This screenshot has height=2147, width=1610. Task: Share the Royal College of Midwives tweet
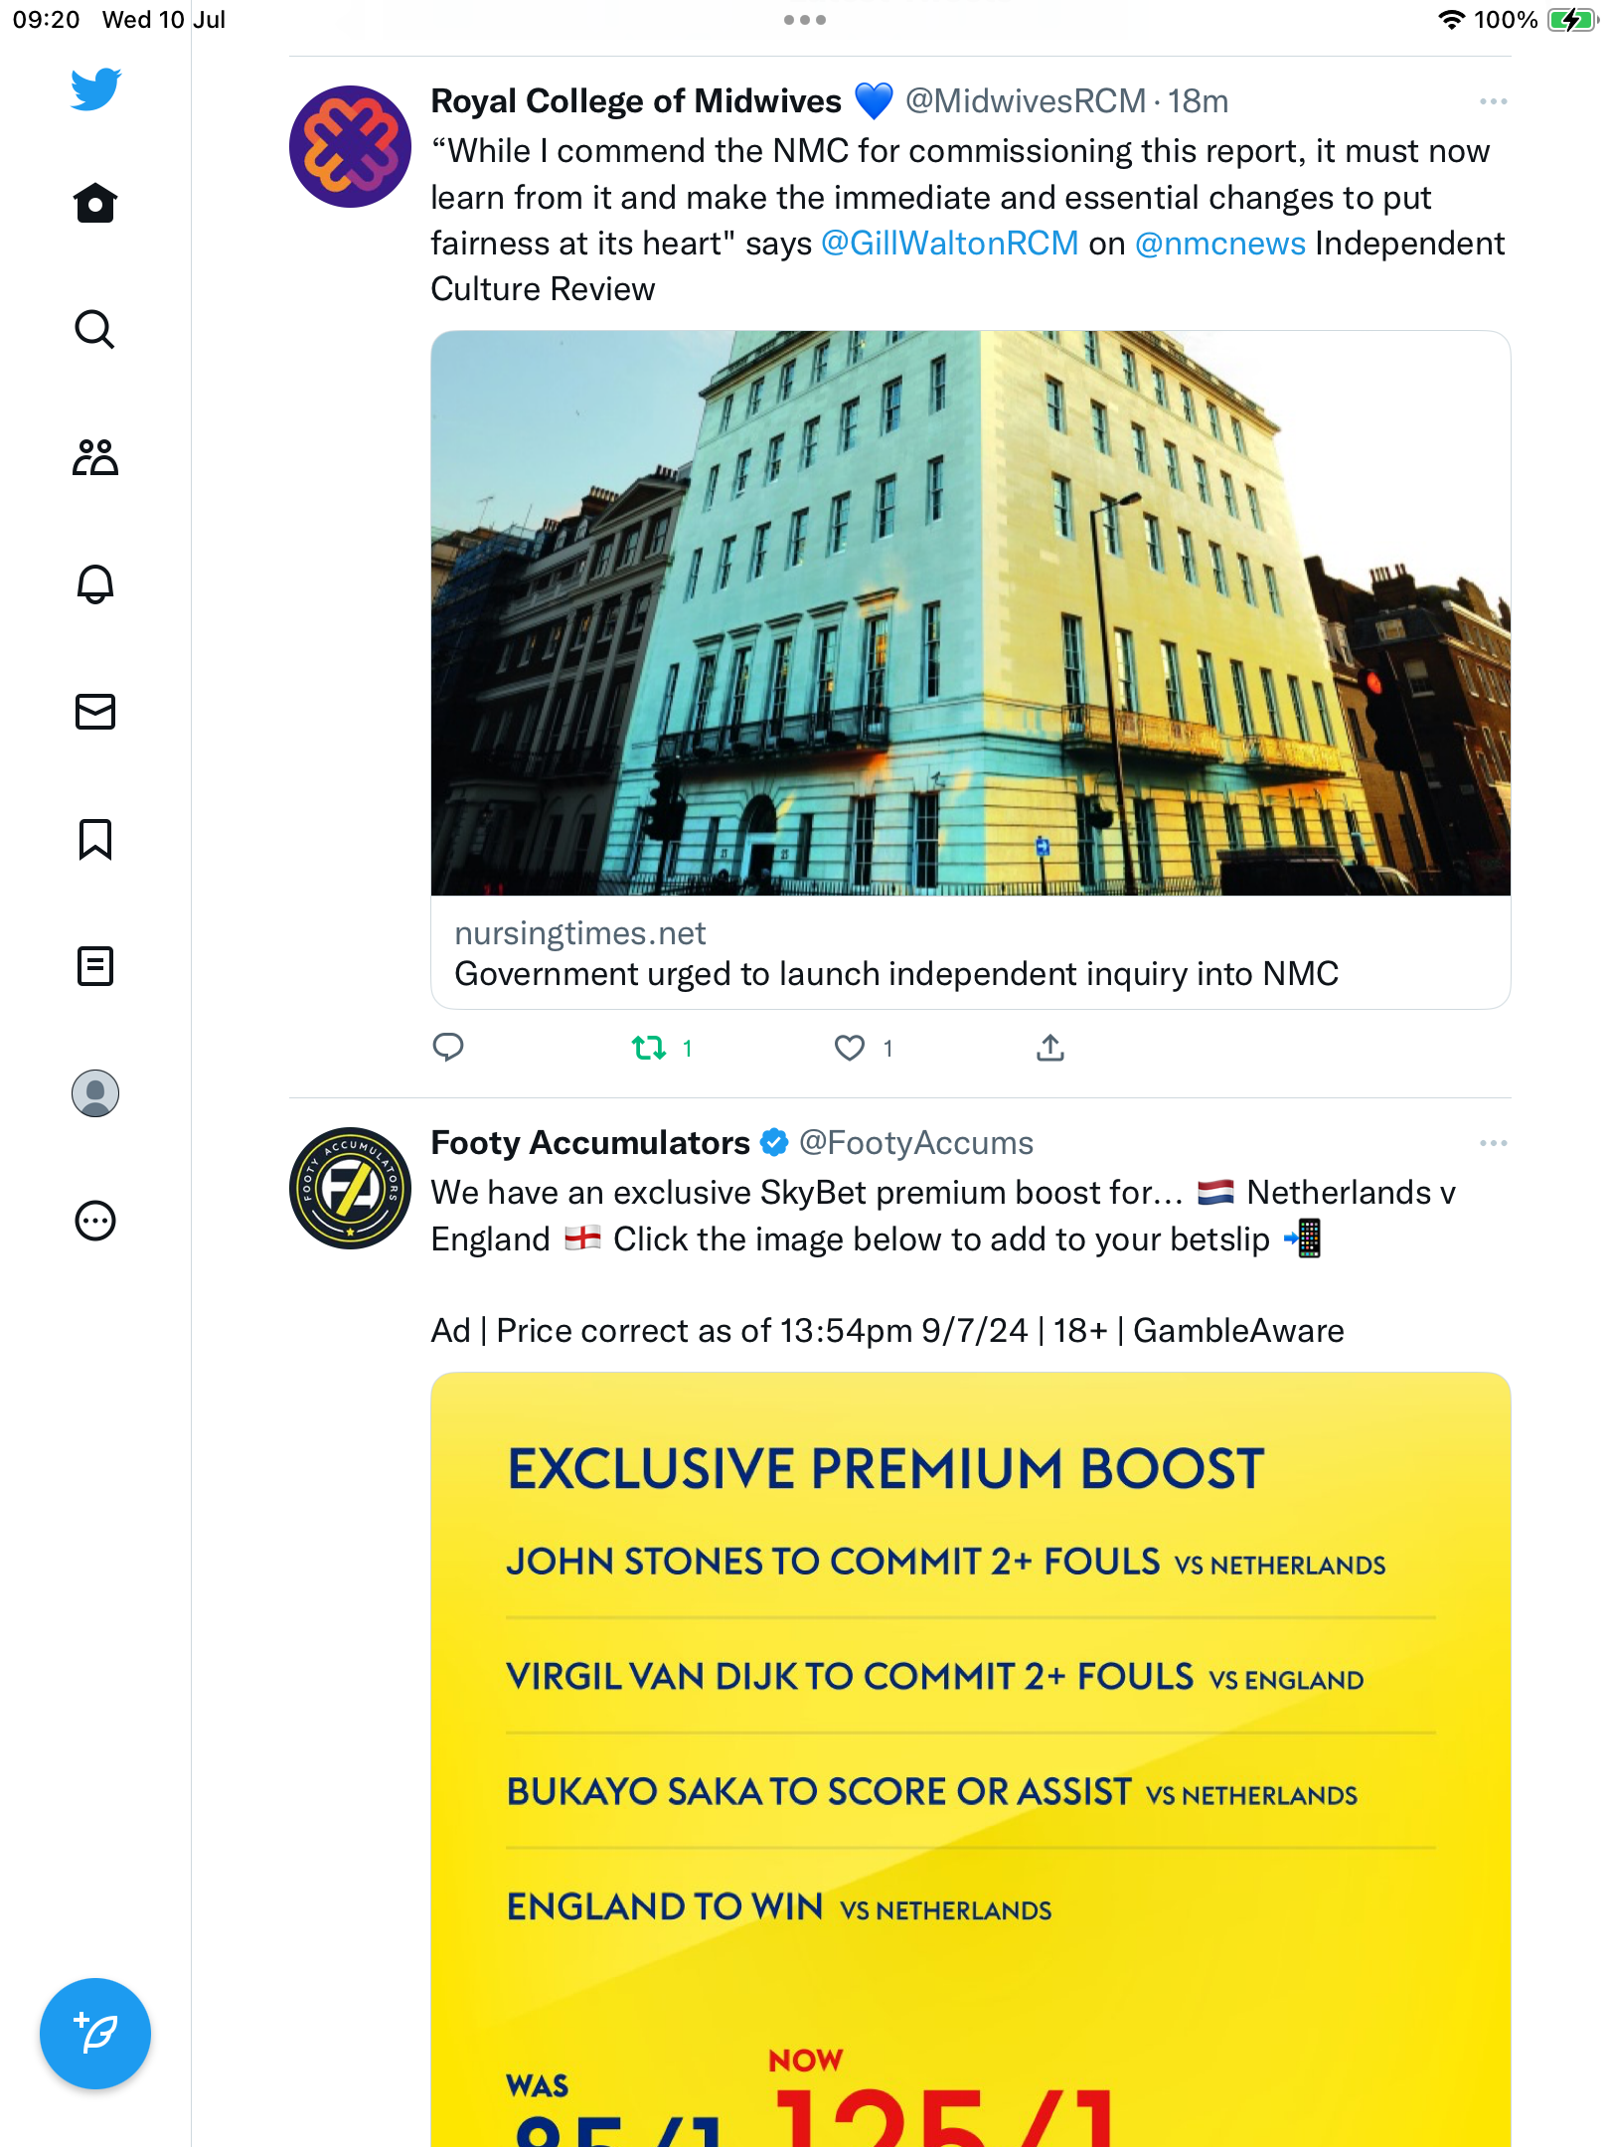1050,1048
